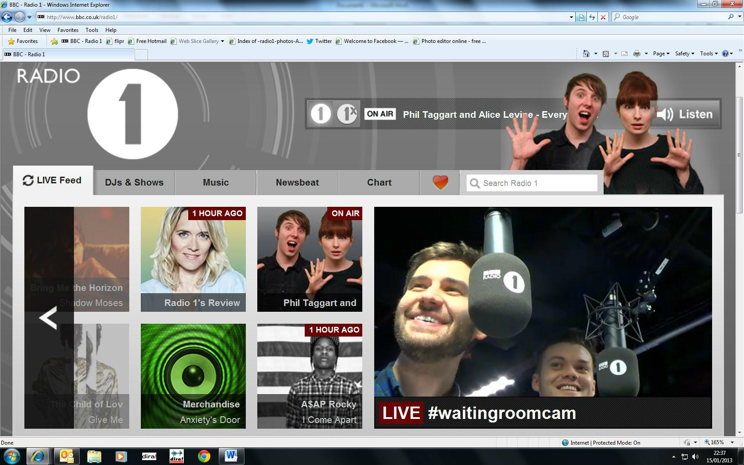
Task: Open the LIVE #waitingroomcam video
Action: [543, 318]
